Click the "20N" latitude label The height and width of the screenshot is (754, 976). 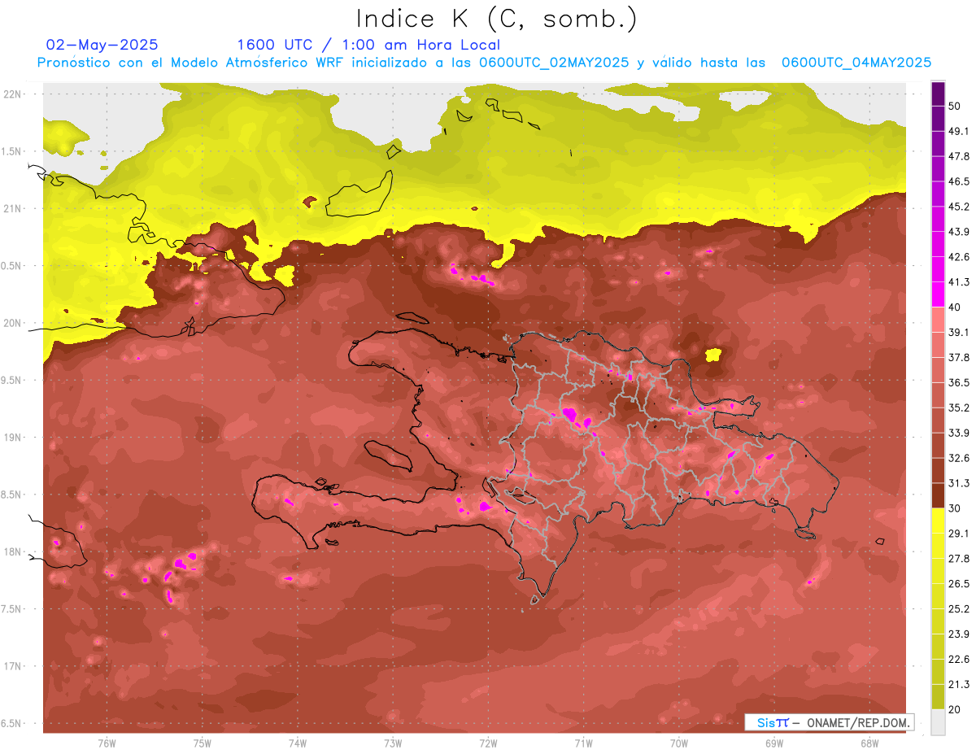pos(14,323)
